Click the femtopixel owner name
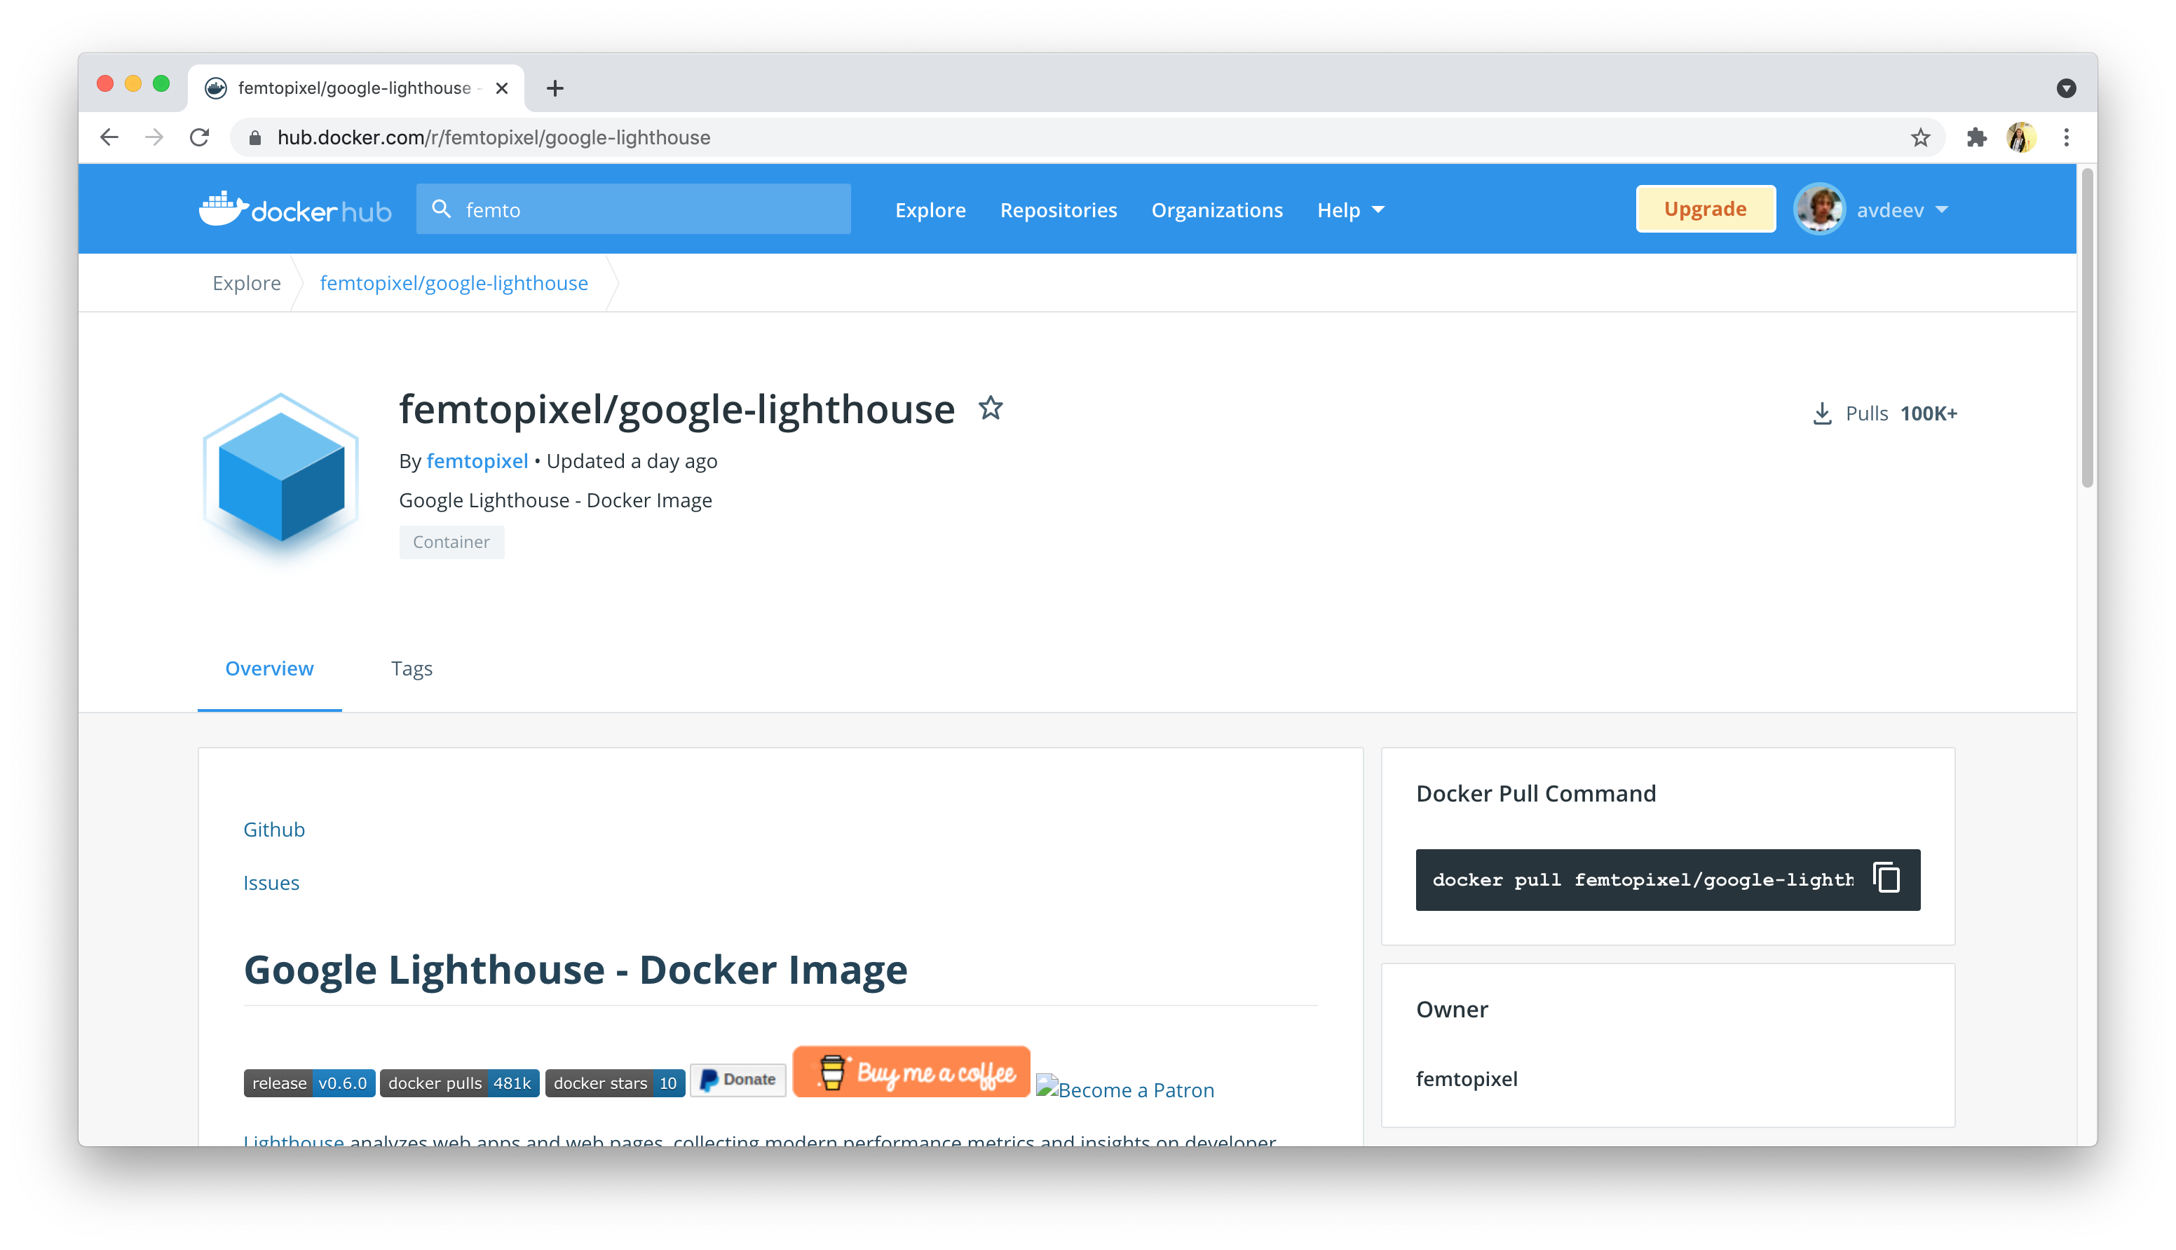 (1466, 1078)
